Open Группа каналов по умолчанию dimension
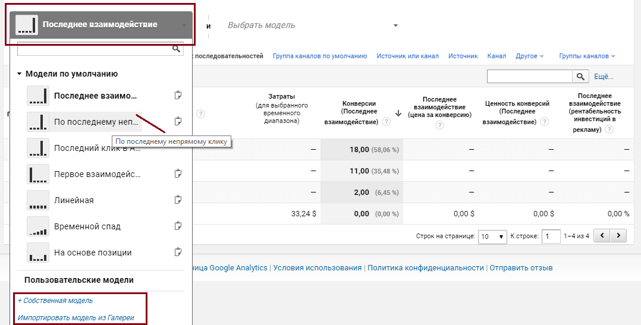641x325 pixels. [x=320, y=56]
